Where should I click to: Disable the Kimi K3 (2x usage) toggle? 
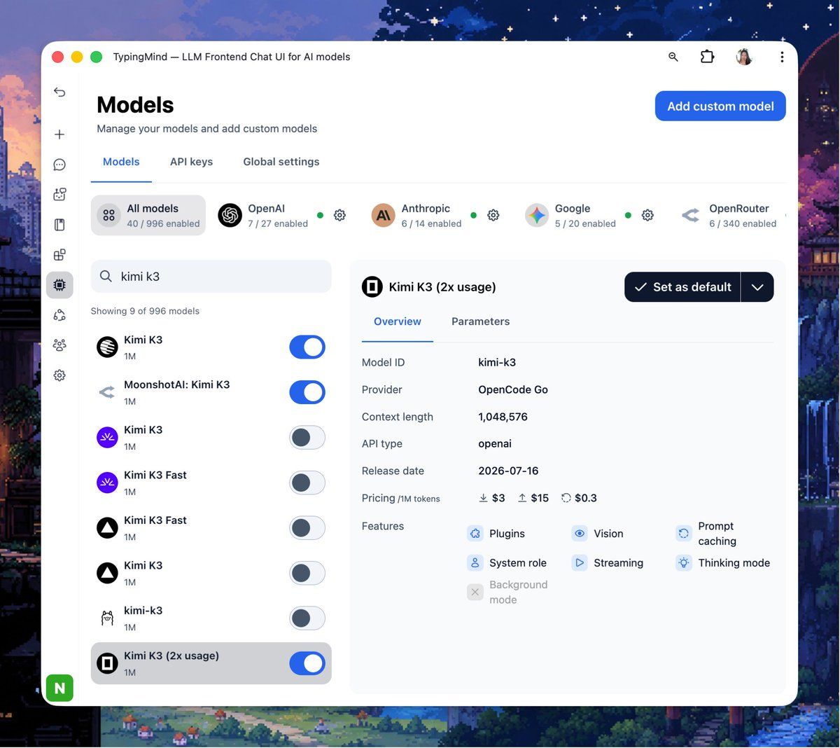(307, 663)
